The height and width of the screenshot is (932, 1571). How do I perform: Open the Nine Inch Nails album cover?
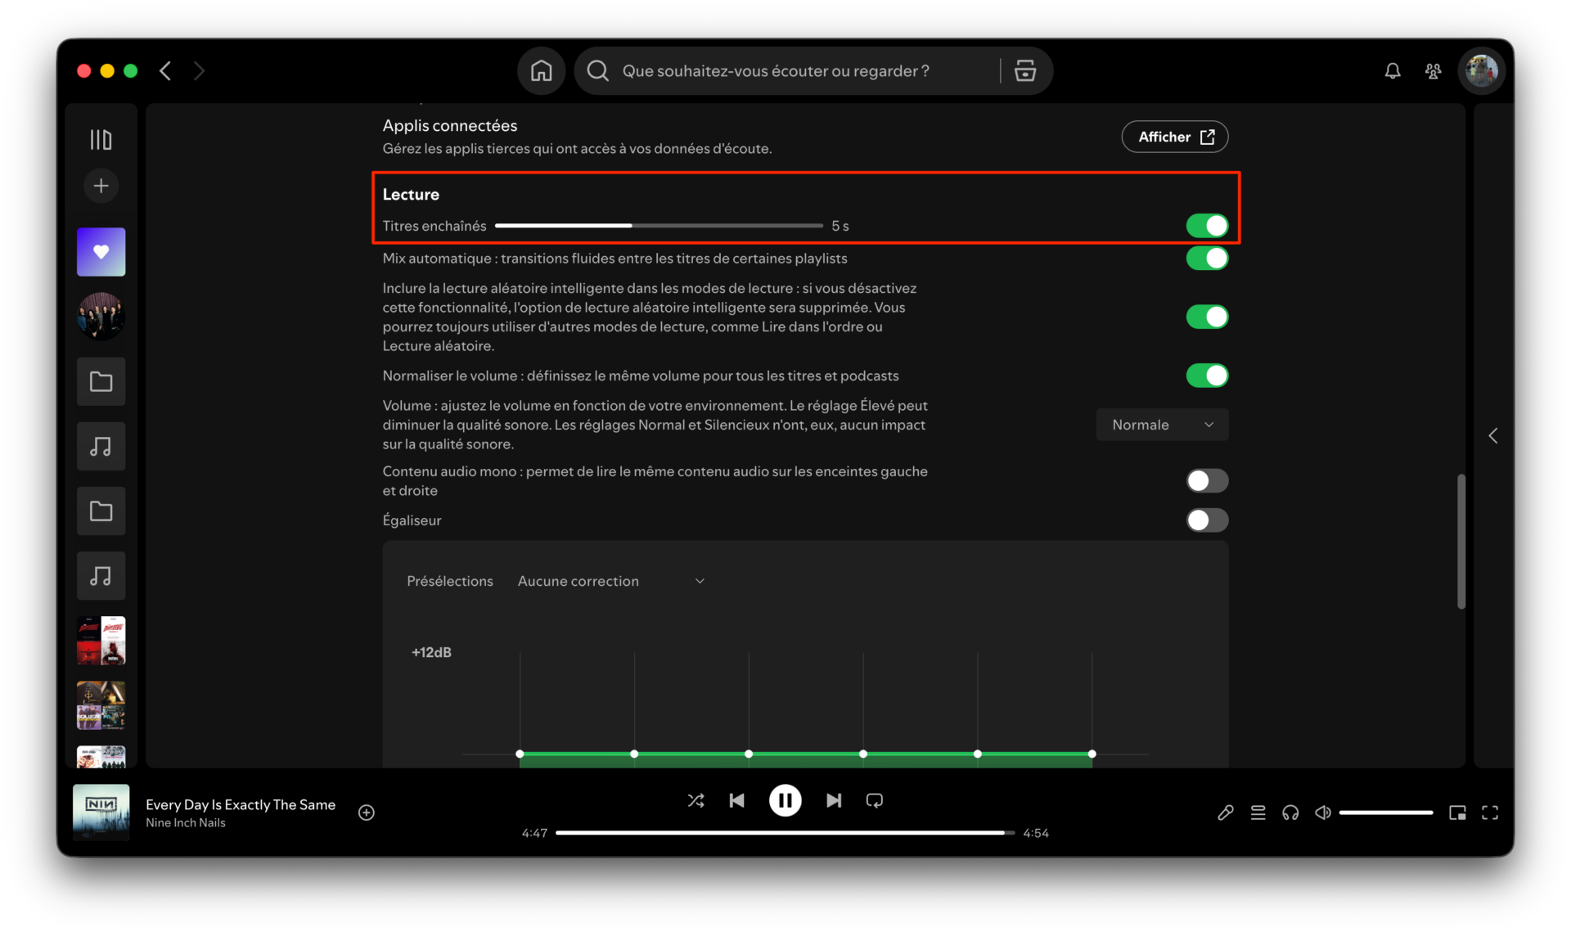(x=101, y=813)
